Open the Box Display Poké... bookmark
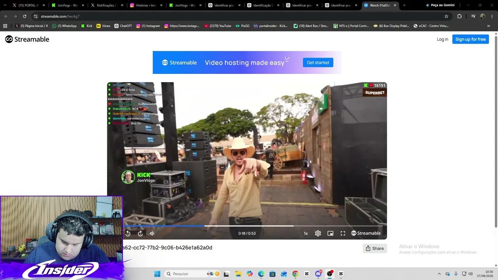 [391, 26]
